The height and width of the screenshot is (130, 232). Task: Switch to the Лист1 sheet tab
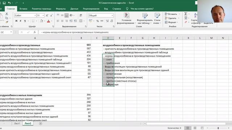17,123
